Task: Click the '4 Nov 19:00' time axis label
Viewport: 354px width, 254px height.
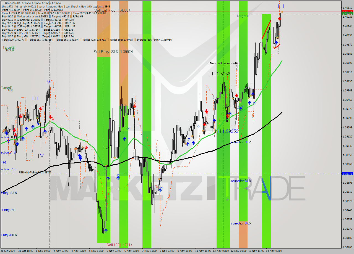Action: point(79,251)
